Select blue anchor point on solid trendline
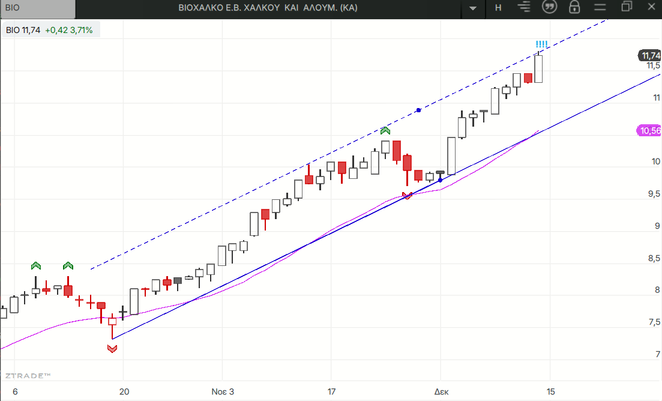Screen dimensions: 662x401 (x=440, y=180)
